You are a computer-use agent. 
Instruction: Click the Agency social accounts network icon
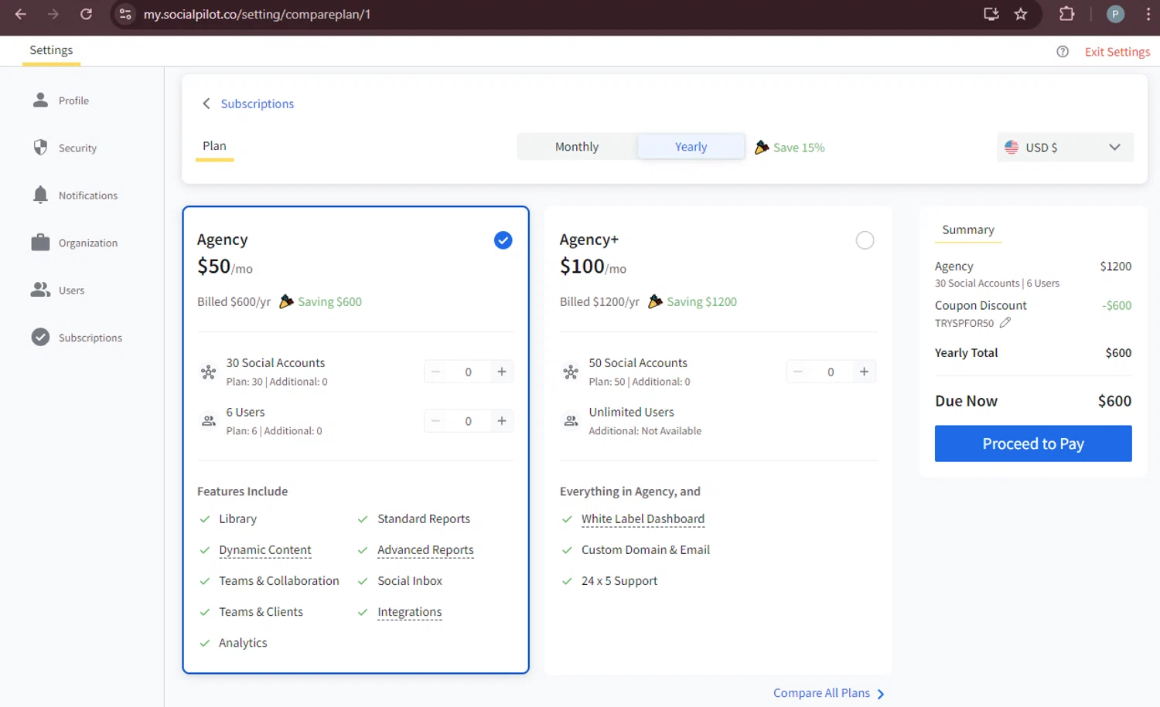tap(208, 372)
